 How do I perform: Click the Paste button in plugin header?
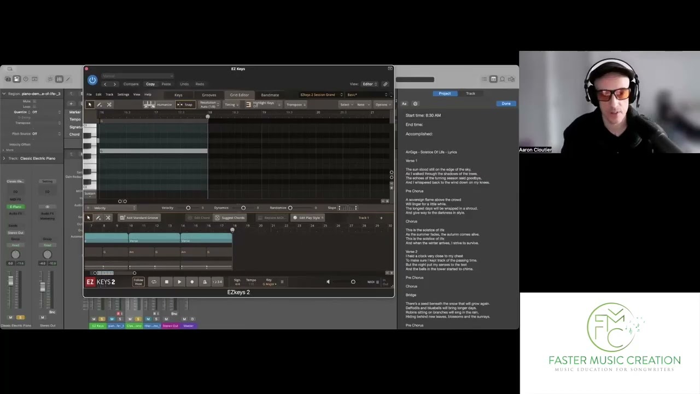pyautogui.click(x=166, y=84)
